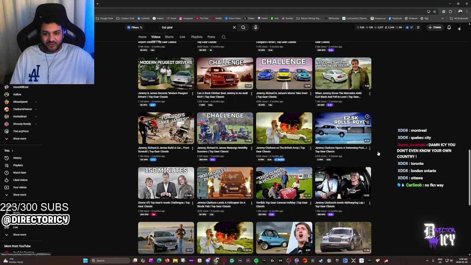Viewport: 471px width, 265px height.
Task: Open browser extensions puzzle icon
Action: (450, 11)
